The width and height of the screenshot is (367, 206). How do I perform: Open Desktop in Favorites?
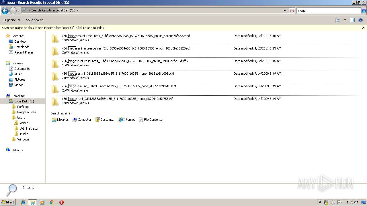[20, 41]
